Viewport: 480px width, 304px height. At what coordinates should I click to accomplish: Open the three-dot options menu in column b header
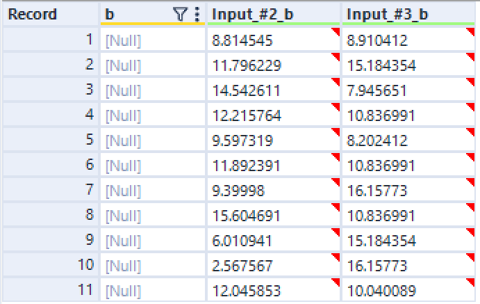coord(197,15)
